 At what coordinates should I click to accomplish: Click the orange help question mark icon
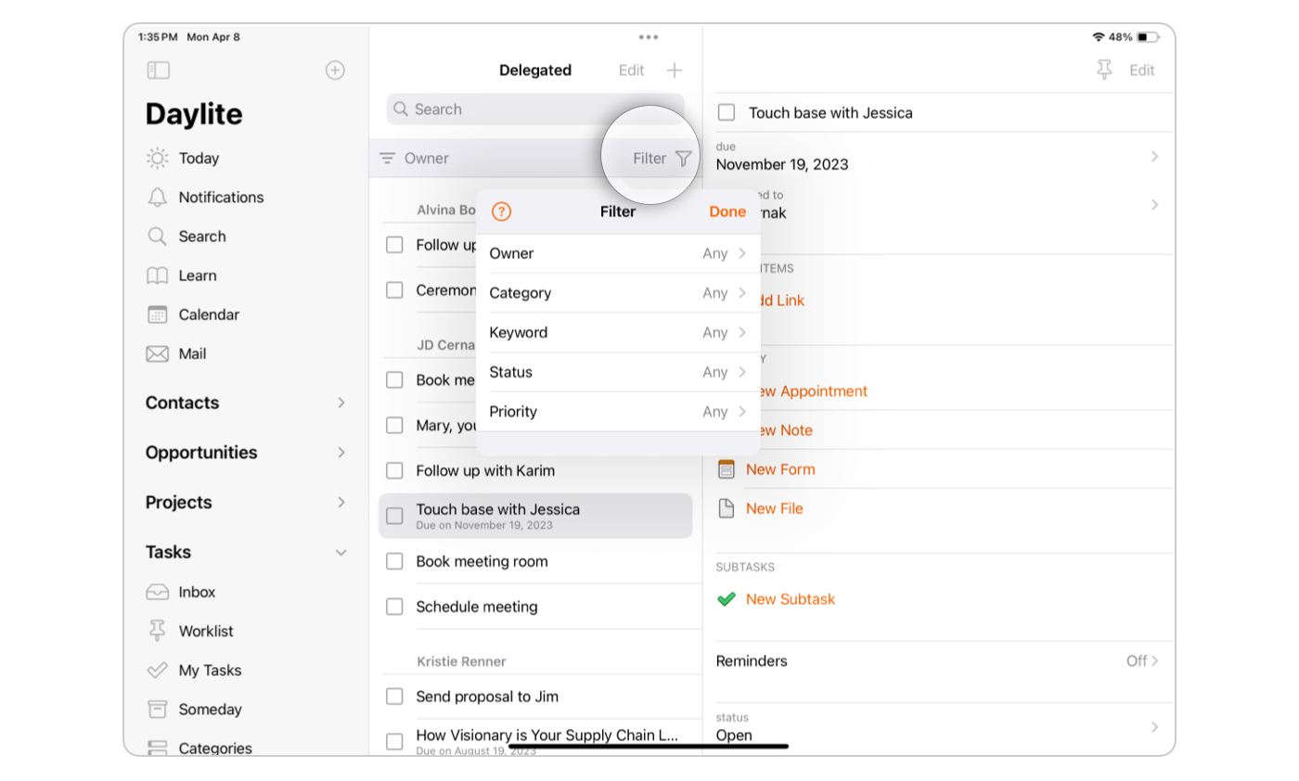coord(501,211)
